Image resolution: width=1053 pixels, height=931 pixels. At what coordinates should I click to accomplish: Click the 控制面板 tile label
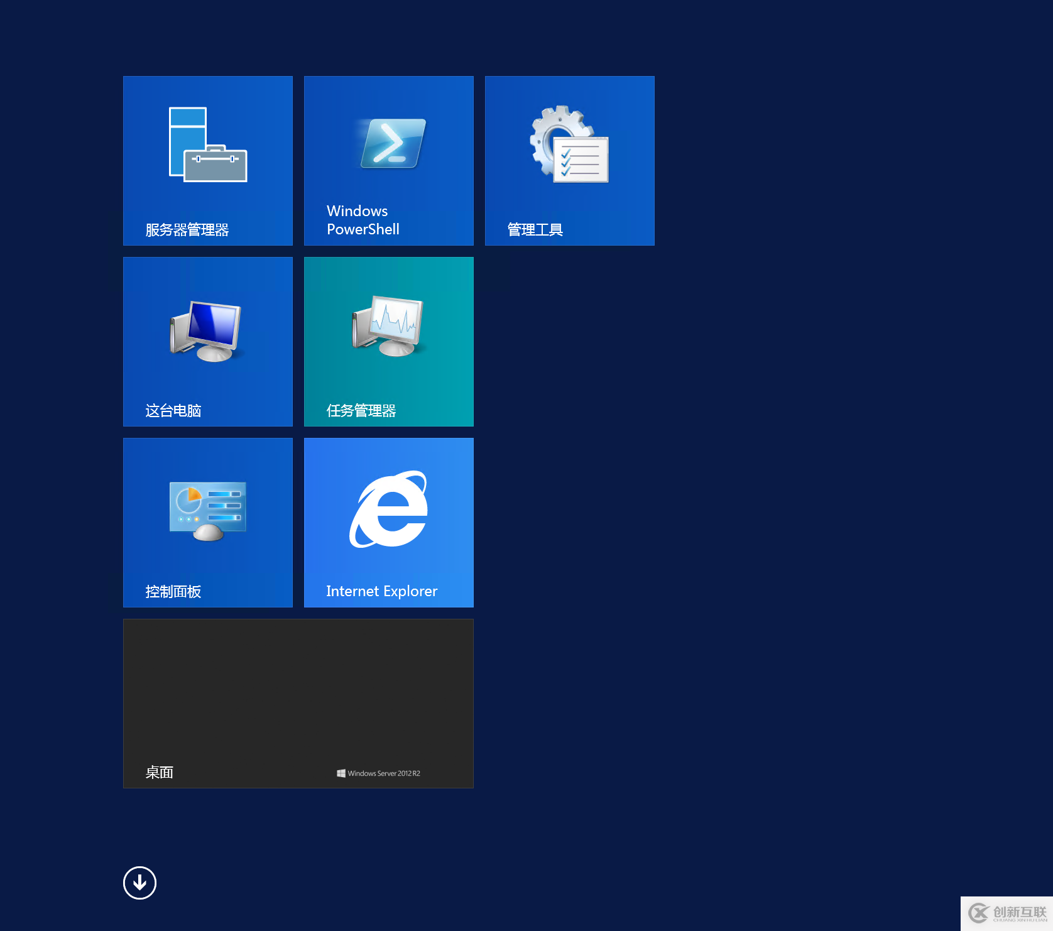point(173,592)
